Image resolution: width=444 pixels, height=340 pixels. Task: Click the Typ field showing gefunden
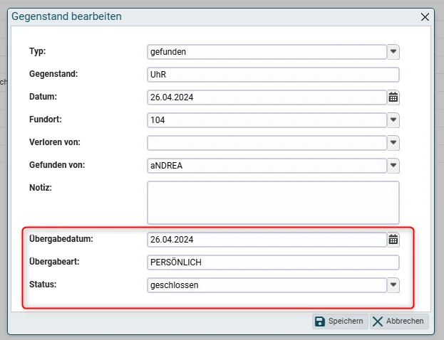point(267,52)
